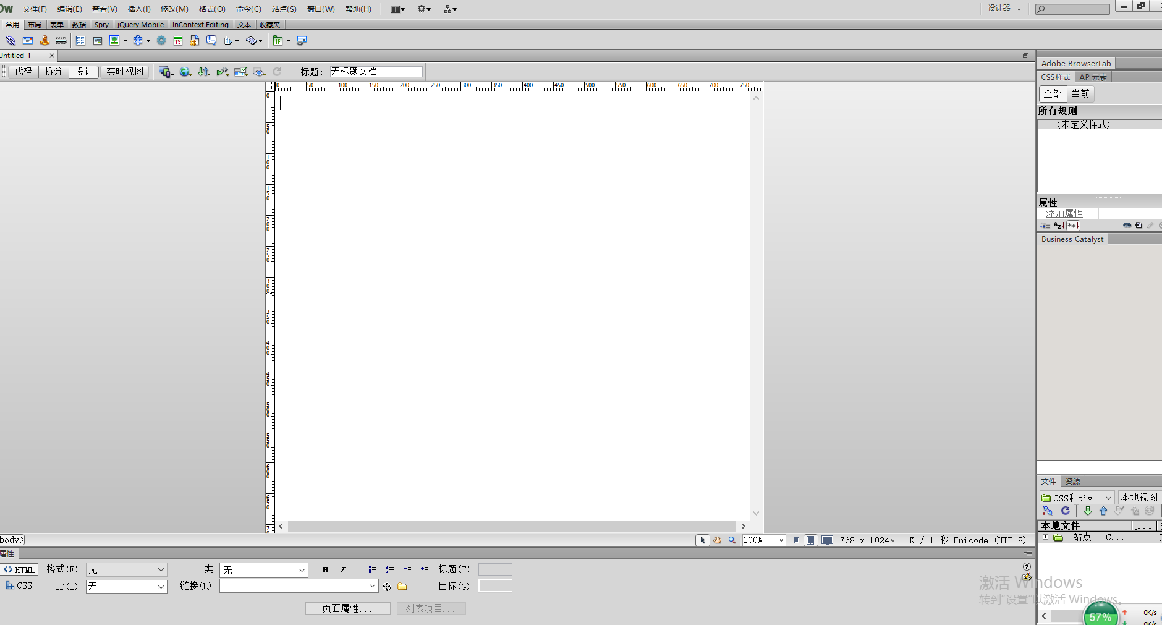
Task: Preview in browser globe icon
Action: click(184, 72)
